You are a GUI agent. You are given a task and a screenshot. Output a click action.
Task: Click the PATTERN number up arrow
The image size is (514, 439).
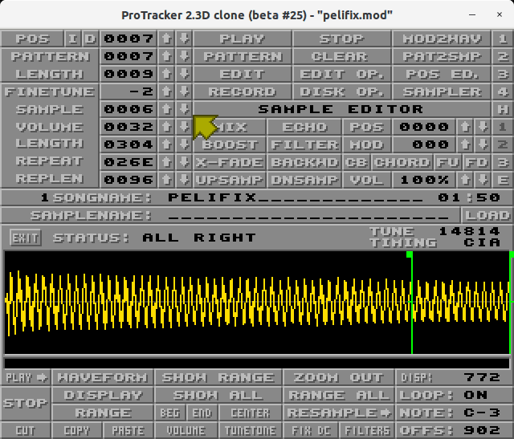pos(166,56)
